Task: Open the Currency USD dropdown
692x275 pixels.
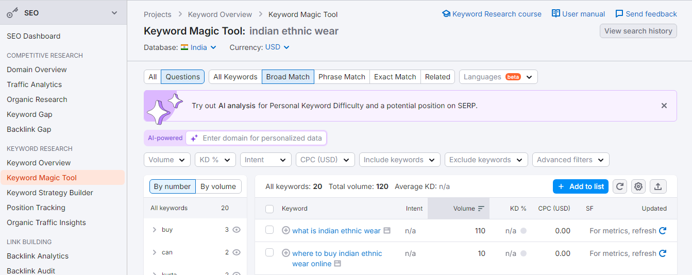Action: (x=277, y=47)
